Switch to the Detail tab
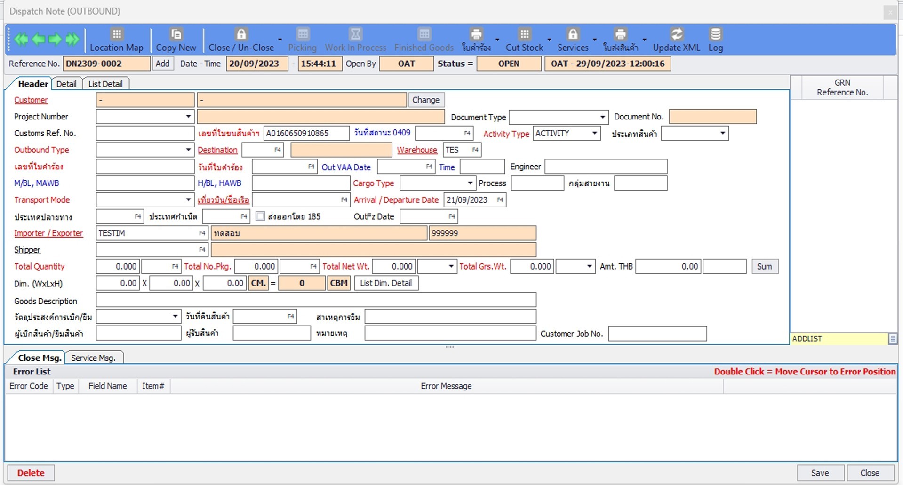 tap(66, 83)
